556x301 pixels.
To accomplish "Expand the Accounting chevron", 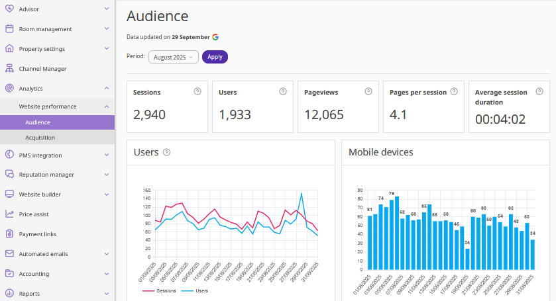I will coord(107,273).
